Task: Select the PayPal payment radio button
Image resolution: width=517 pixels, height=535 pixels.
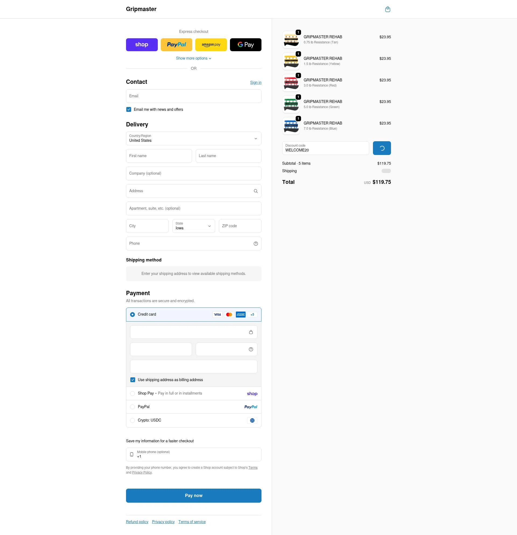Action: [133, 407]
